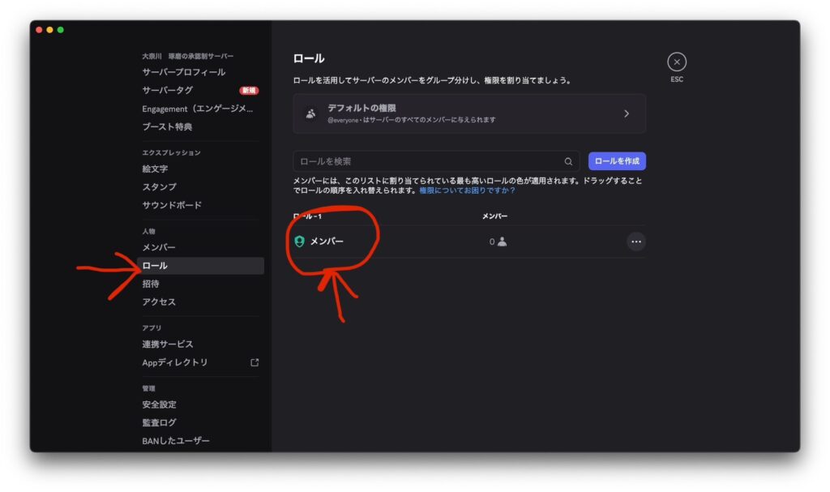The width and height of the screenshot is (830, 492).
Task: Open the 権限についてお困りですか？ link
Action: 467,190
